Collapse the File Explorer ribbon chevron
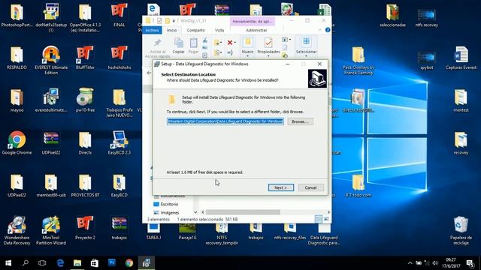This screenshot has width=481, height=270. (x=320, y=30)
